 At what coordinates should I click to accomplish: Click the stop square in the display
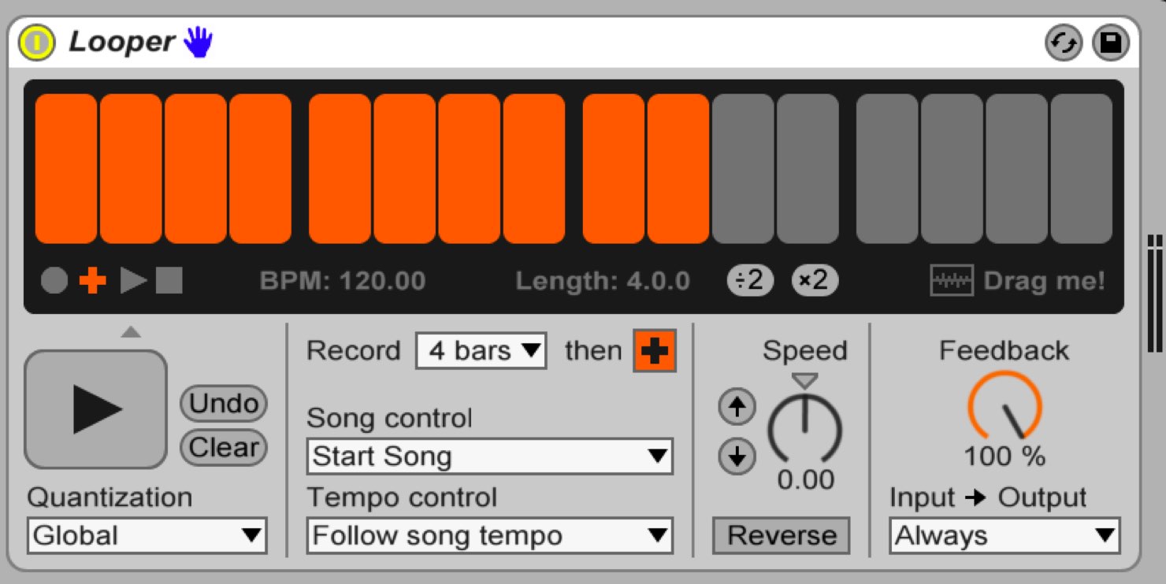click(x=169, y=280)
